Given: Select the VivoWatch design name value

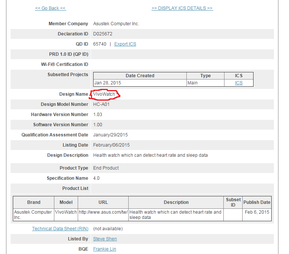Looking at the screenshot, I should [104, 94].
